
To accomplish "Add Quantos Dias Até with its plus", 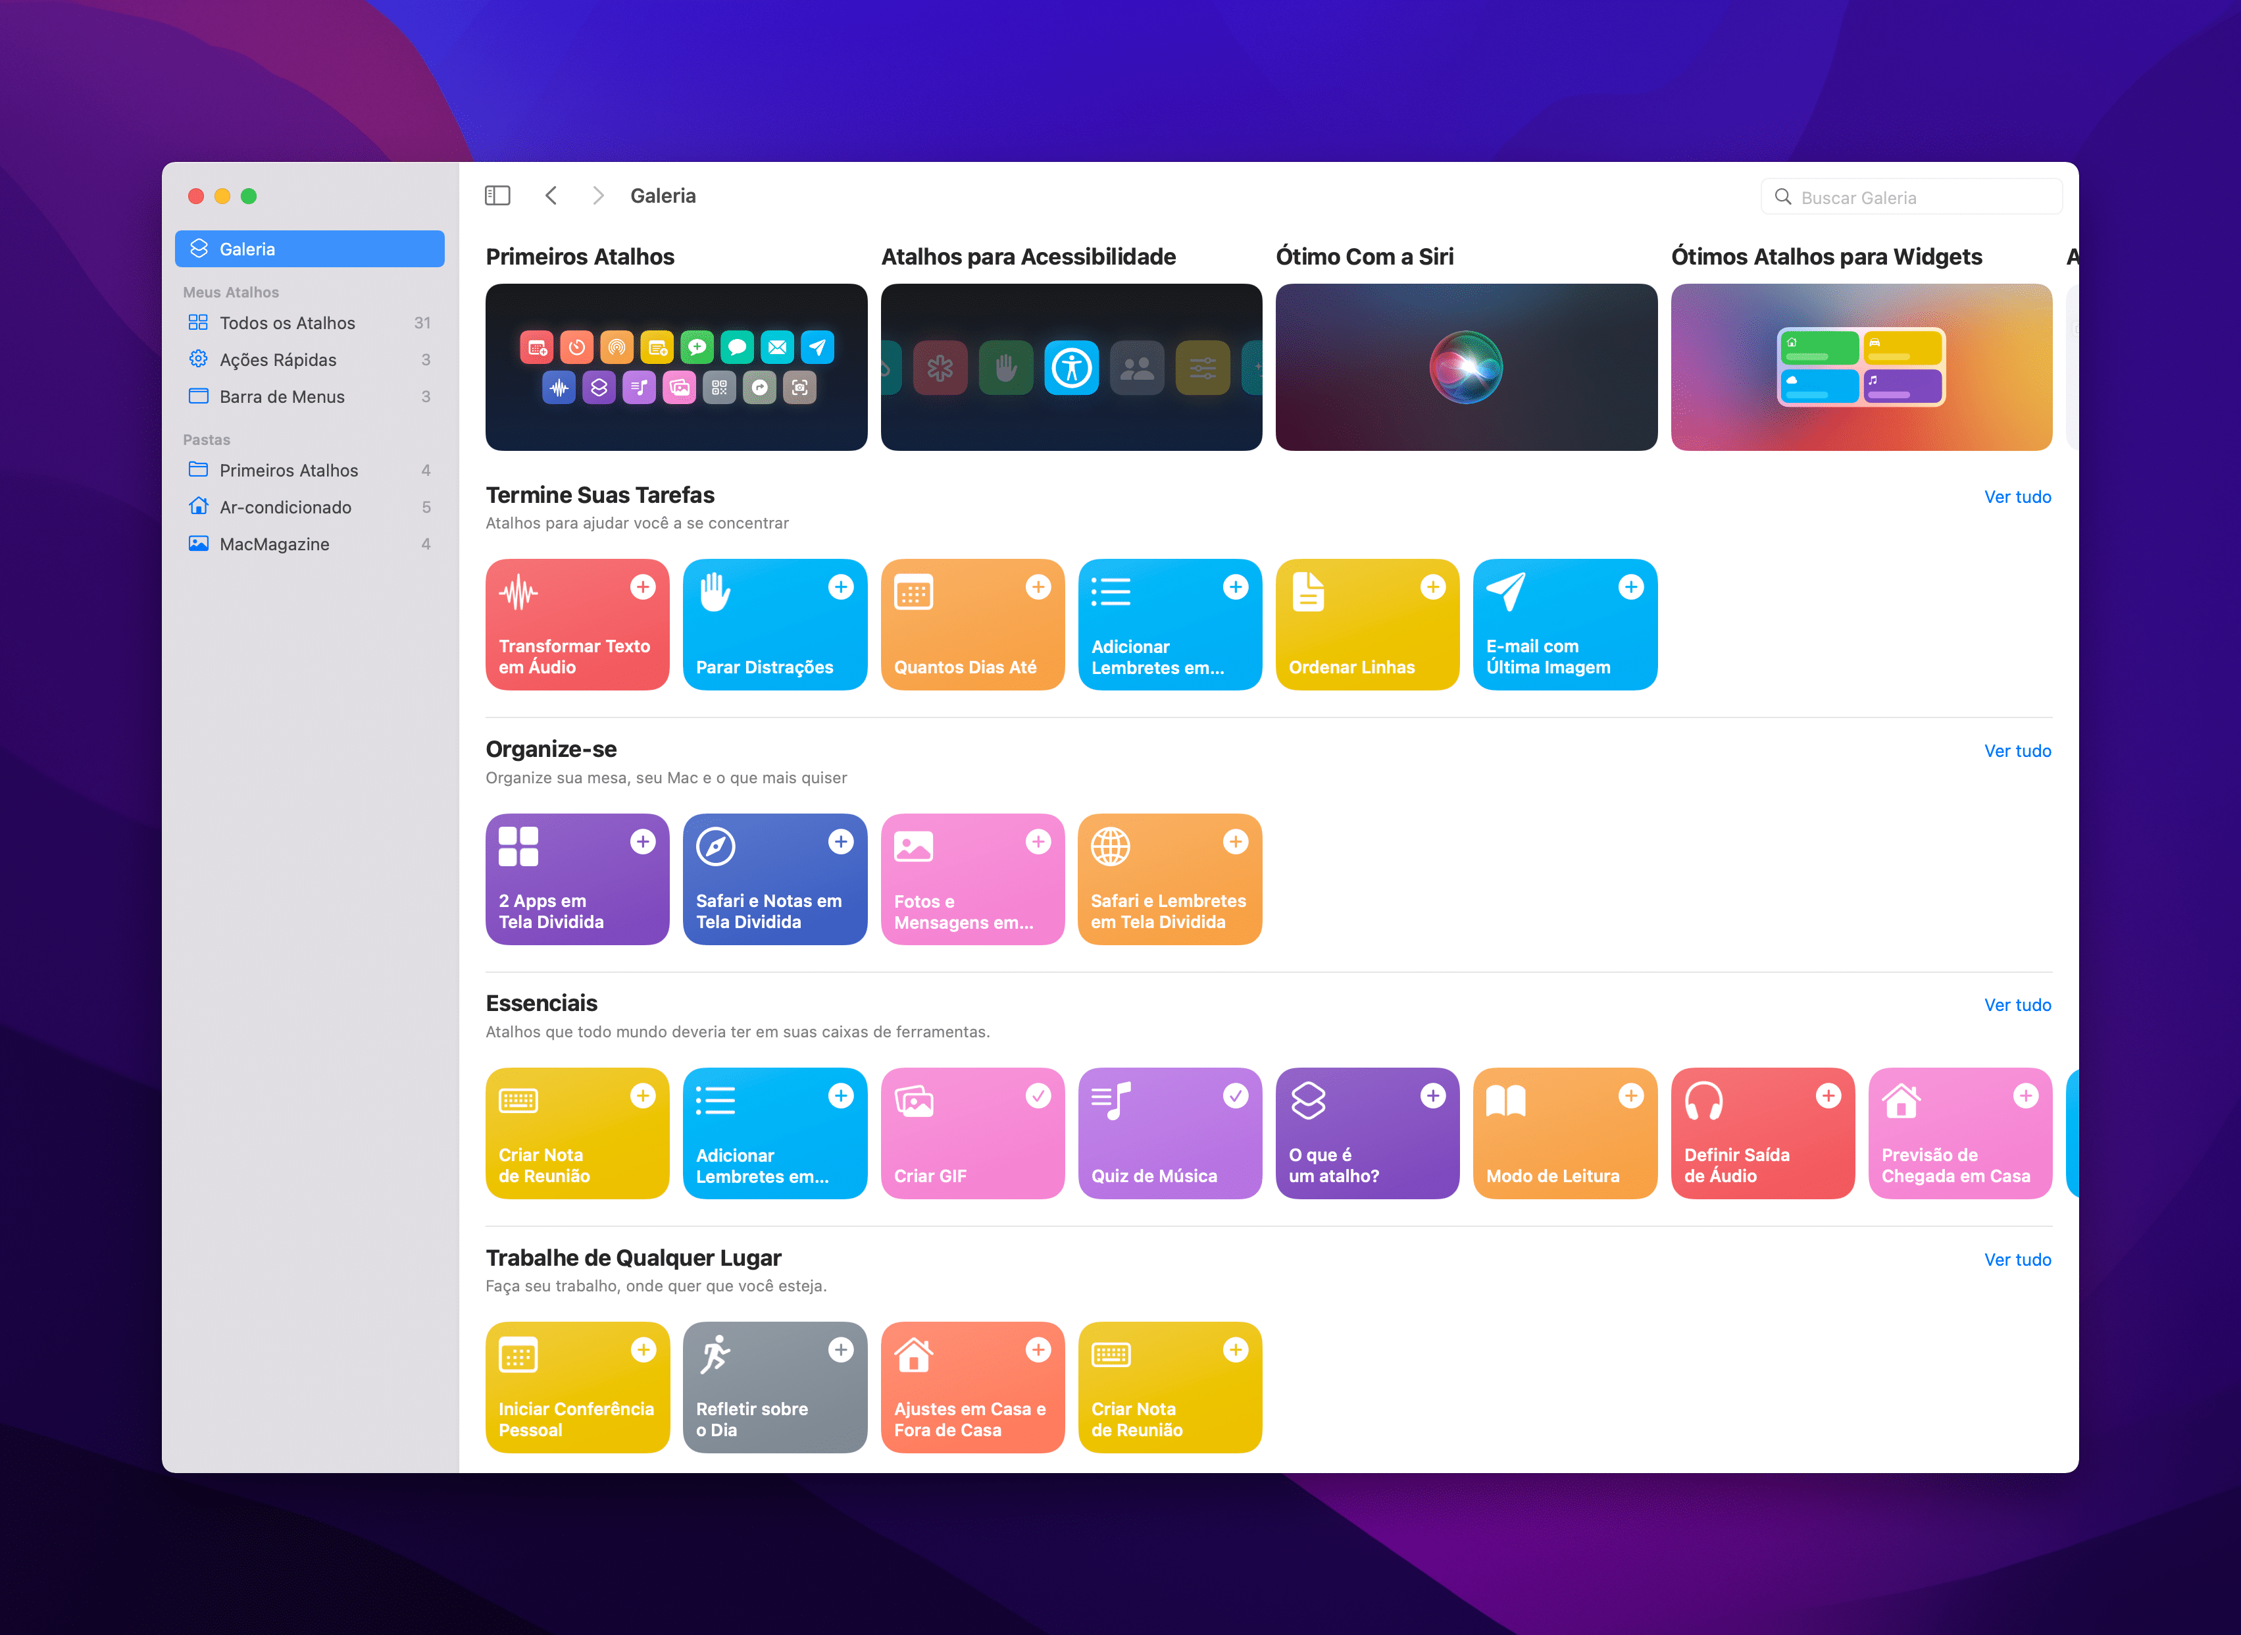I will (1038, 587).
